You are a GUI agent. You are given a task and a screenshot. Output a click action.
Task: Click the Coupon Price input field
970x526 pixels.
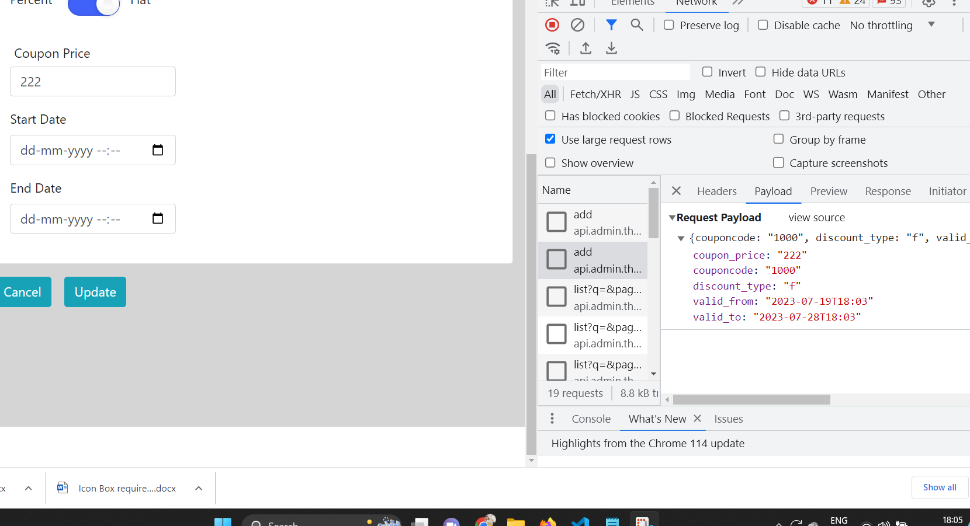tap(93, 82)
